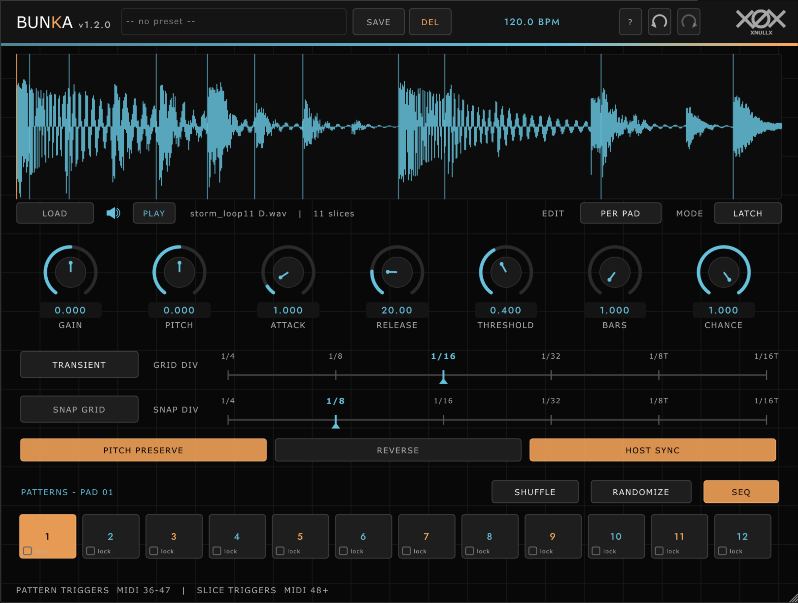Switch trigger mode via LATCH button

pos(748,213)
